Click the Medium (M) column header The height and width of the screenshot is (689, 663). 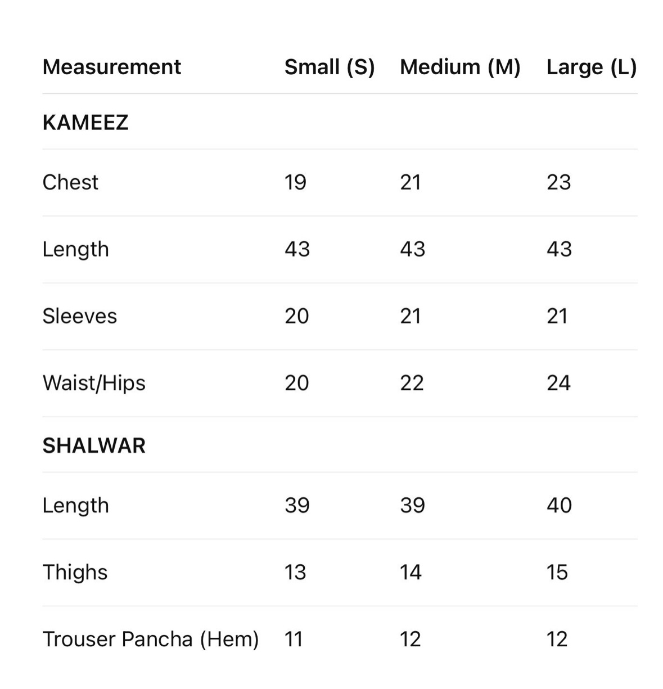(460, 67)
